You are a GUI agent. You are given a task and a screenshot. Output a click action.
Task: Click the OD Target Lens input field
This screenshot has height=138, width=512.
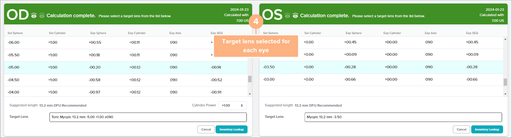[x=148, y=117]
